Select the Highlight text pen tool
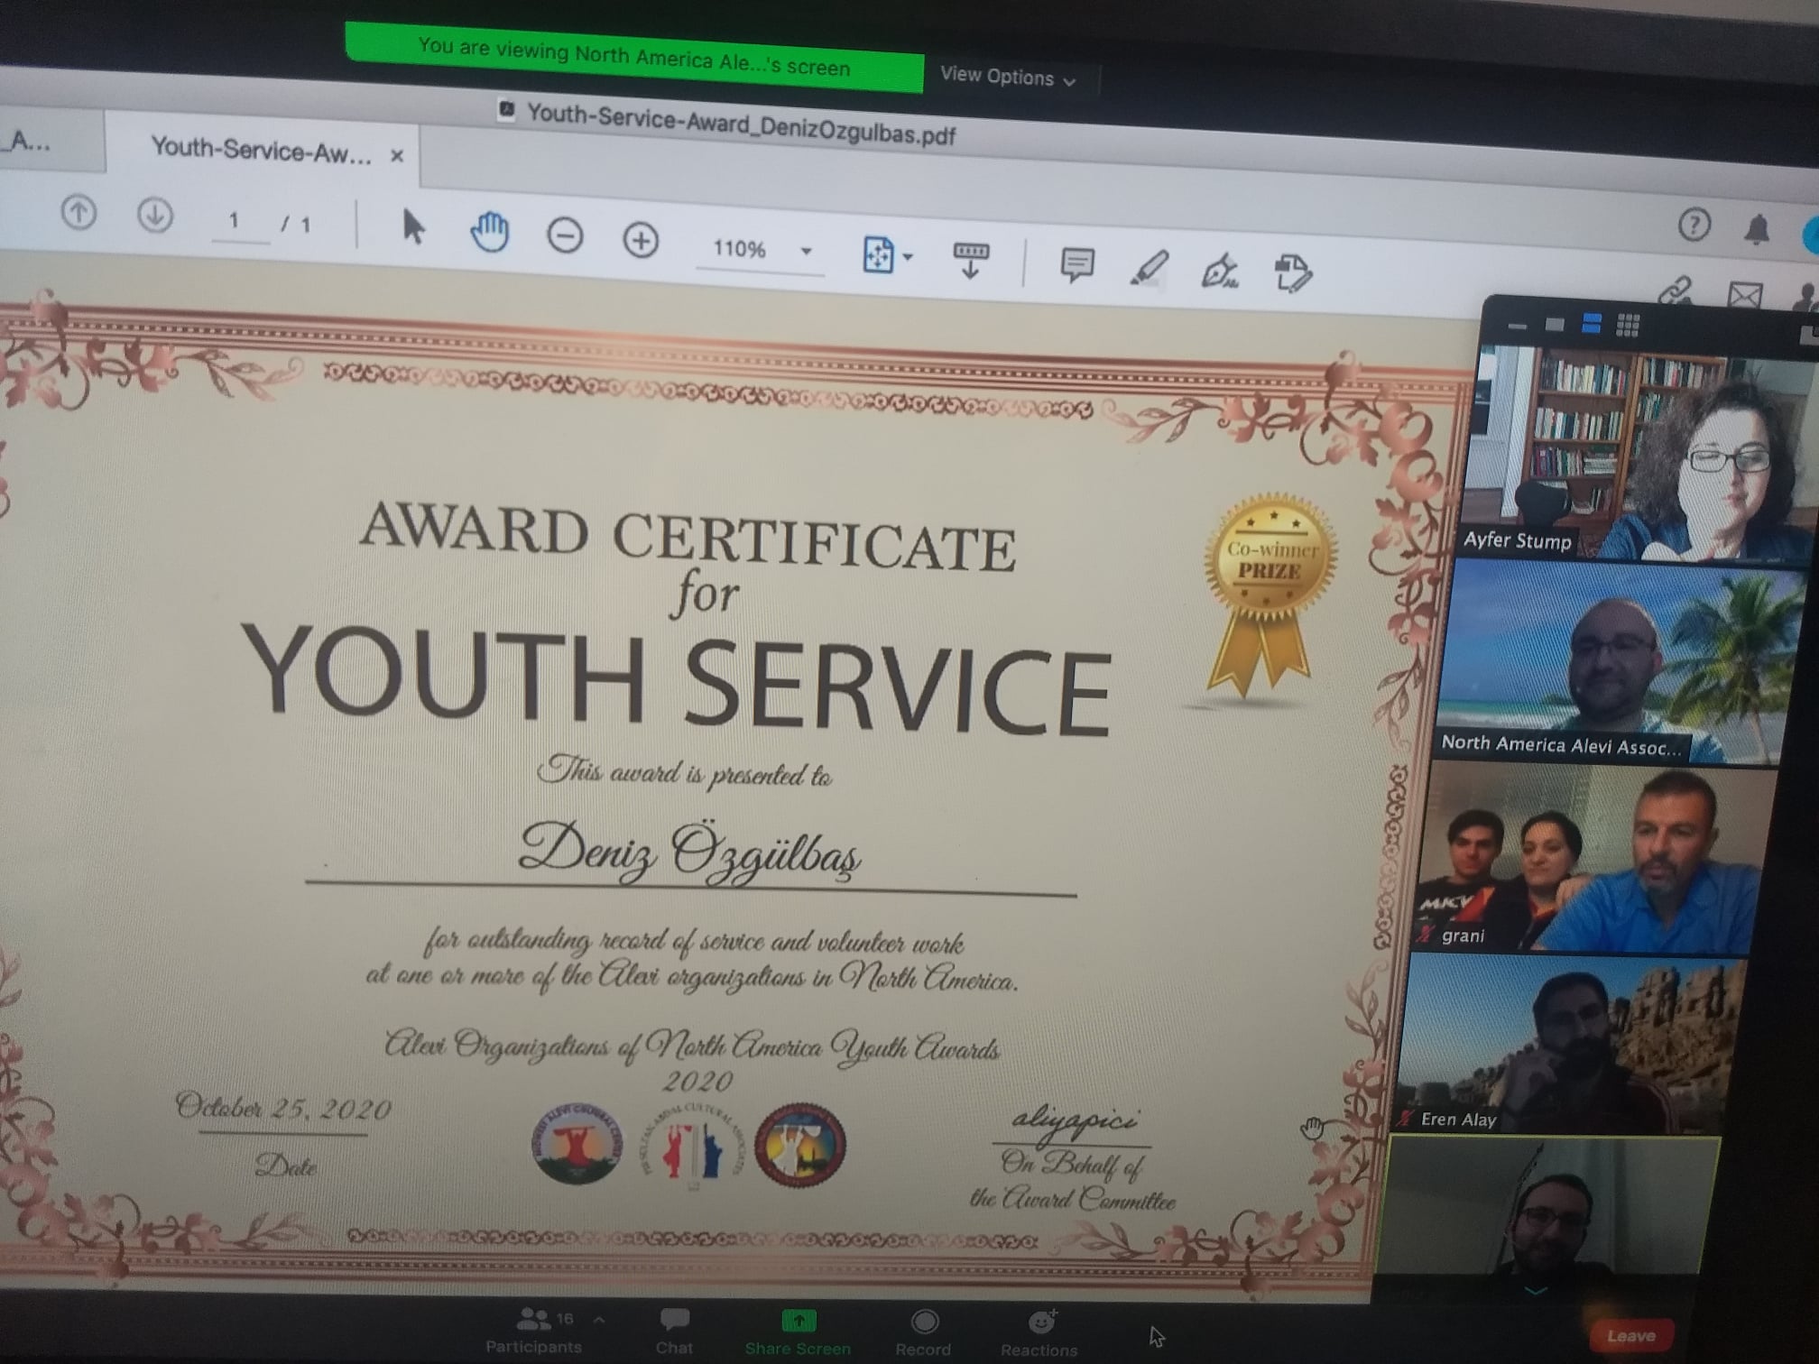Viewport: 1819px width, 1364px height. (x=1149, y=269)
